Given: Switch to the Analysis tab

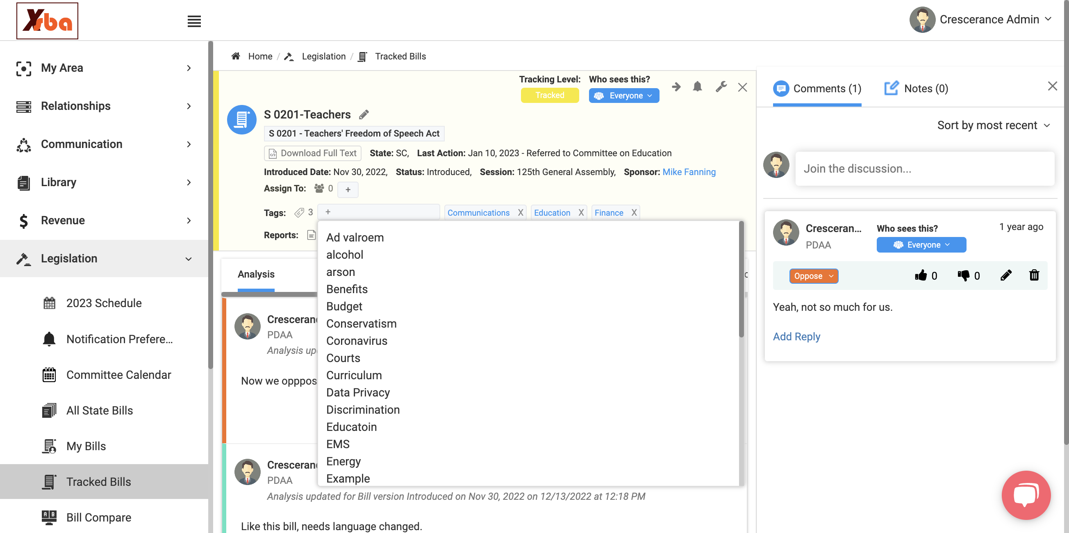Looking at the screenshot, I should [x=256, y=274].
